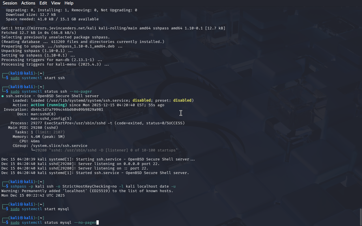Click the "Main PID: 29280 (sshd)" line
Screen dimensions: 362x226
33,128
